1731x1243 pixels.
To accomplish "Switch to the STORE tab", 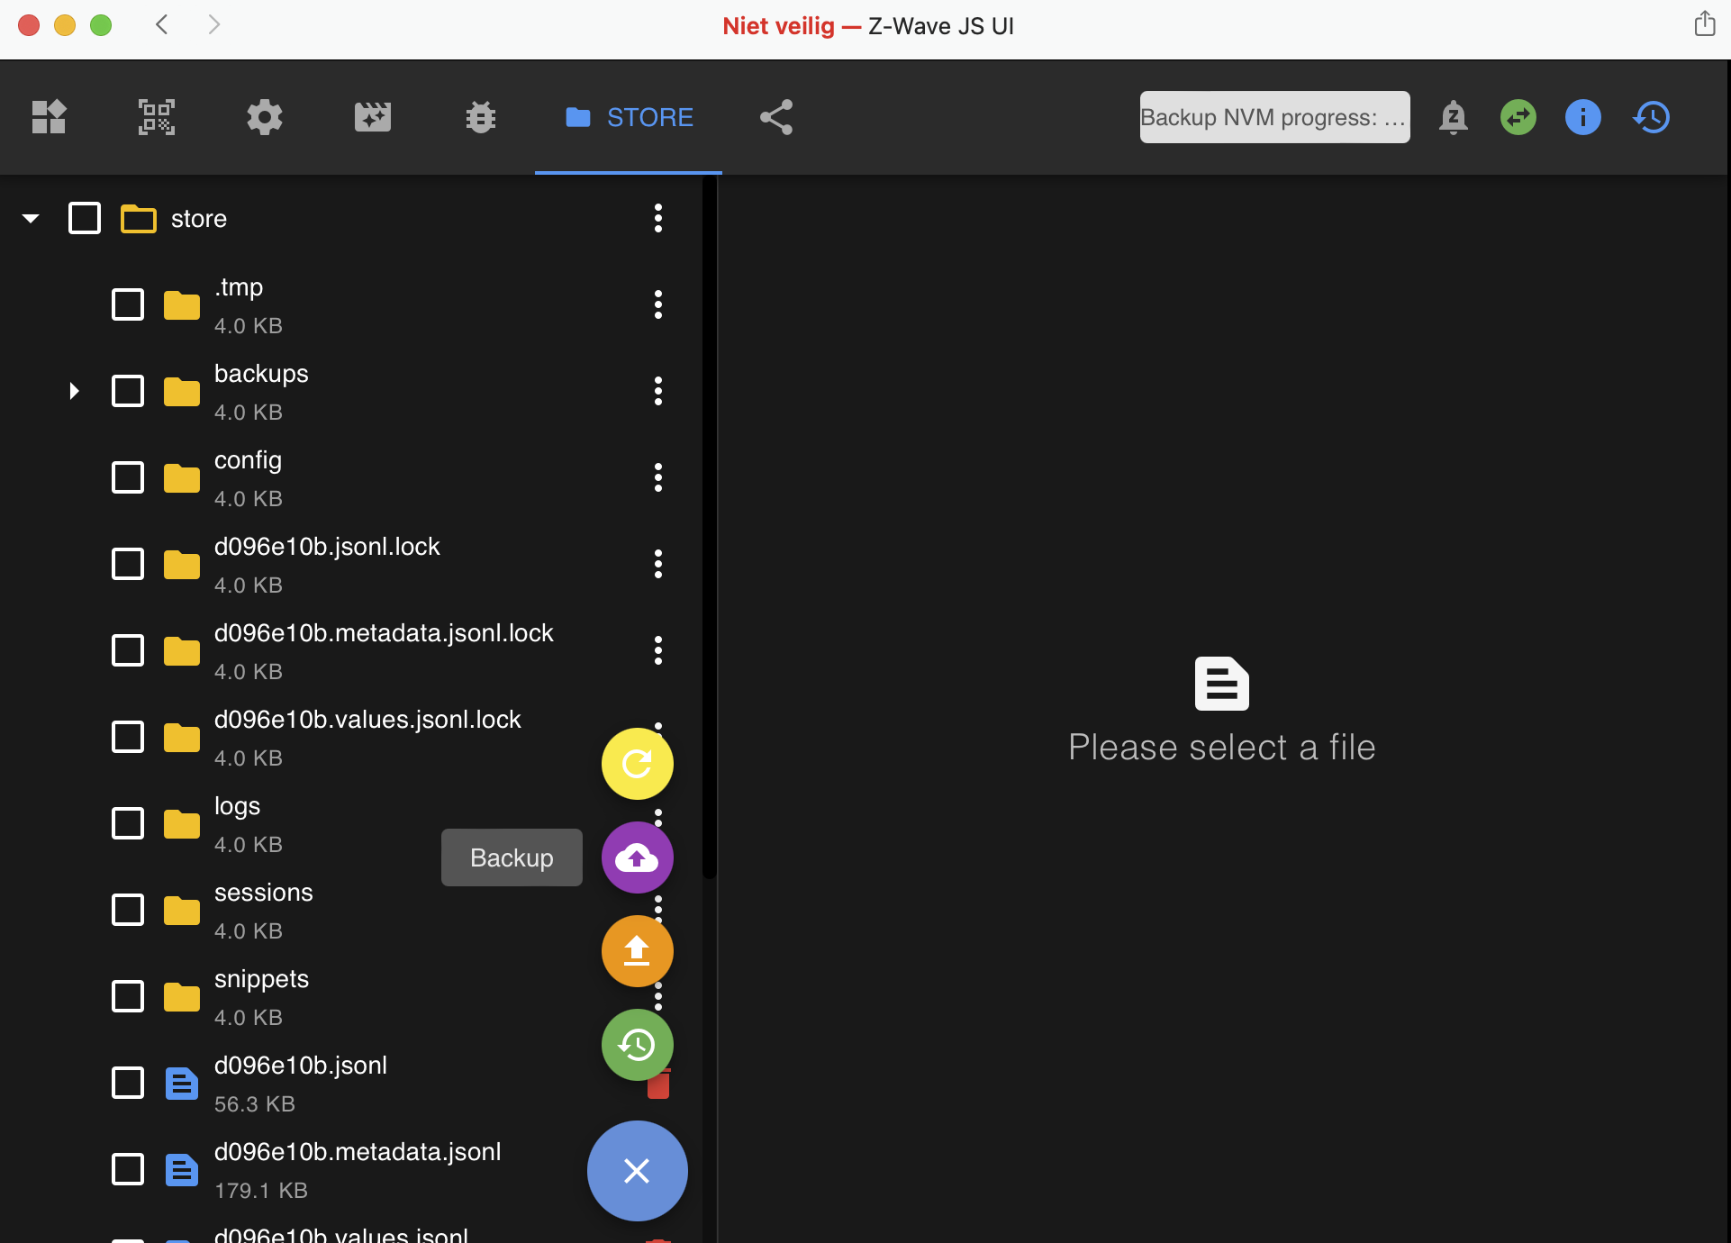I will pyautogui.click(x=629, y=117).
